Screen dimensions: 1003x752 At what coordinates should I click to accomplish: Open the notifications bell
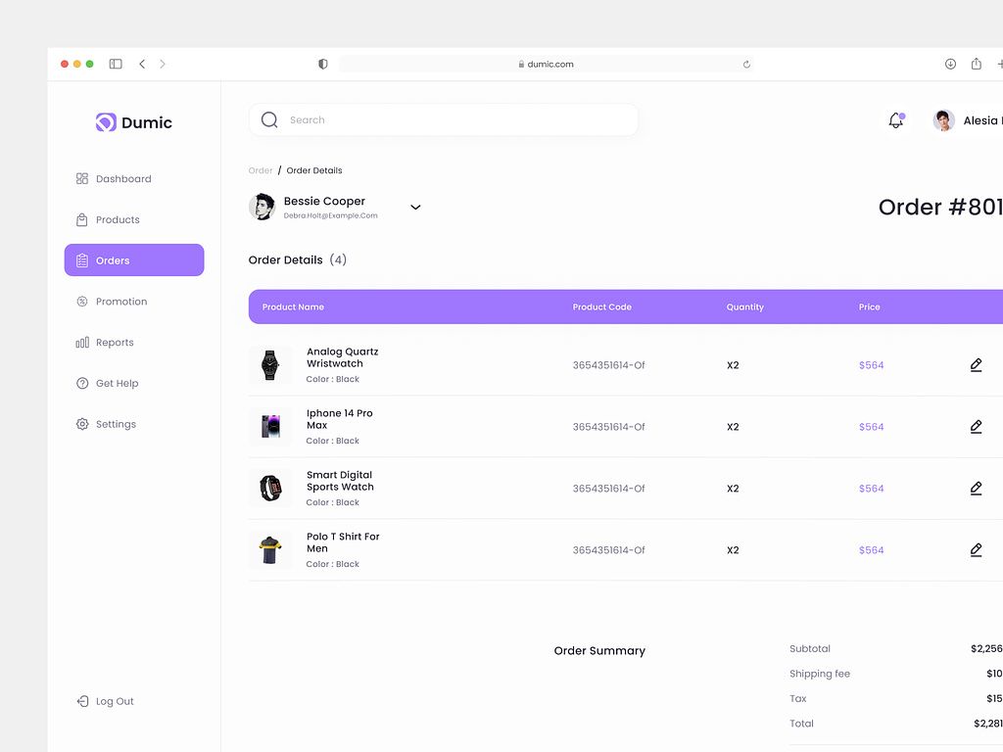pyautogui.click(x=896, y=120)
